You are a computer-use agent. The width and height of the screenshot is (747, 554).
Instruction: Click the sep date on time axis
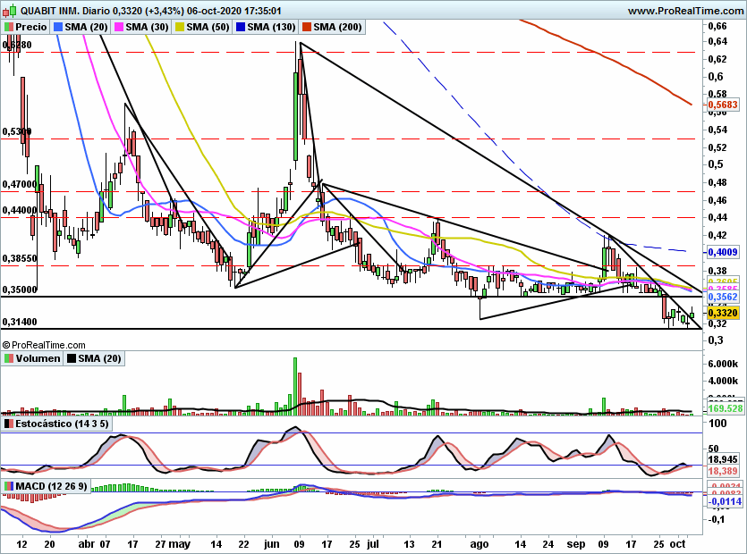(x=576, y=543)
